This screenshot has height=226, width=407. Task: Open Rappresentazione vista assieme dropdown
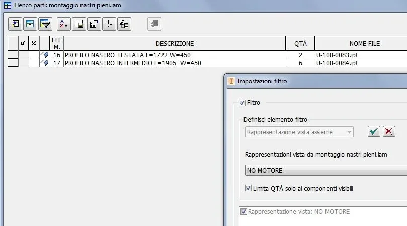coord(299,132)
